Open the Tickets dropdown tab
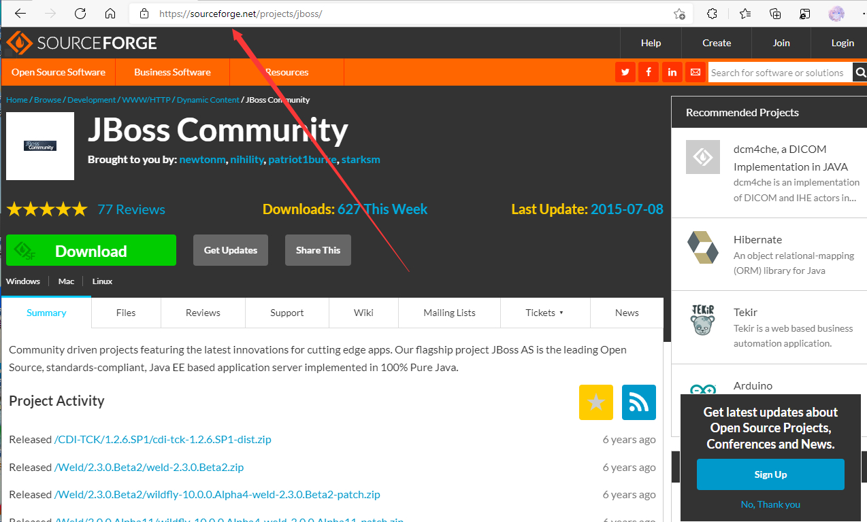 545,313
